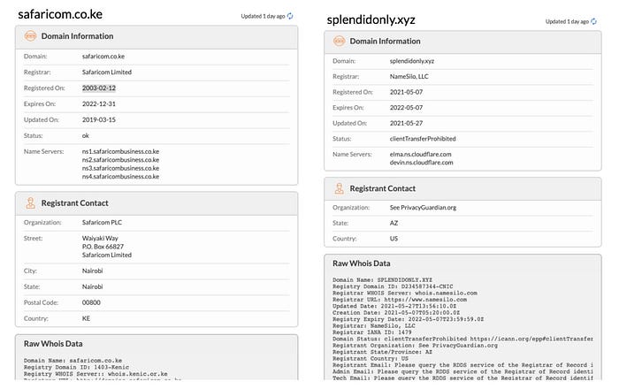Click the Raw Whois Data heading for splendidonly.xyz
This screenshot has width=619, height=389.
[361, 263]
